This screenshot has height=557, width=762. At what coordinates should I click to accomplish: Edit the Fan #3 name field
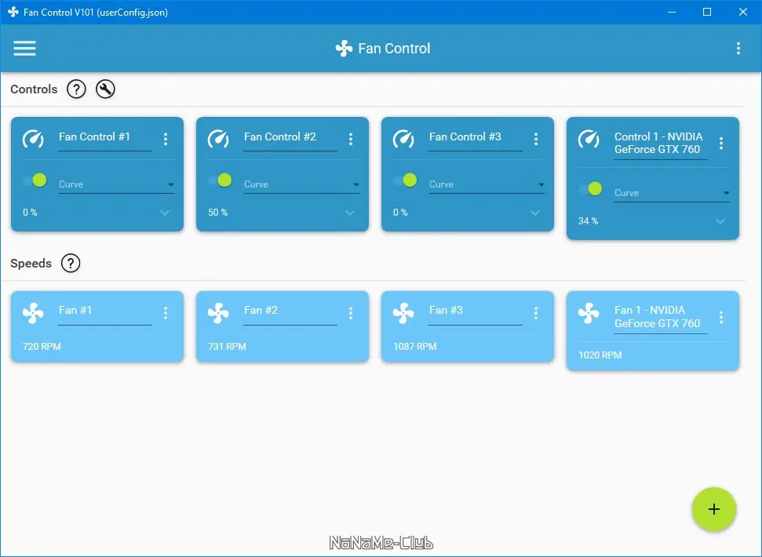click(x=476, y=313)
